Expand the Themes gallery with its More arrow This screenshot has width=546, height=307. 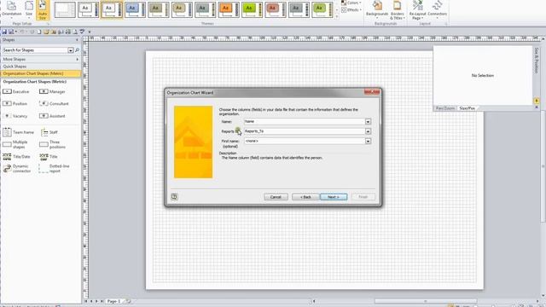(x=336, y=16)
